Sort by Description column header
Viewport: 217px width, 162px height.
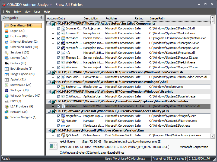pyautogui.click(x=94, y=18)
